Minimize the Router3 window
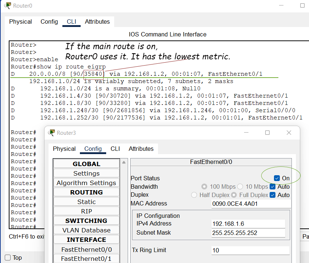Image resolution: width=309 pixels, height=263 pixels. coord(246,133)
